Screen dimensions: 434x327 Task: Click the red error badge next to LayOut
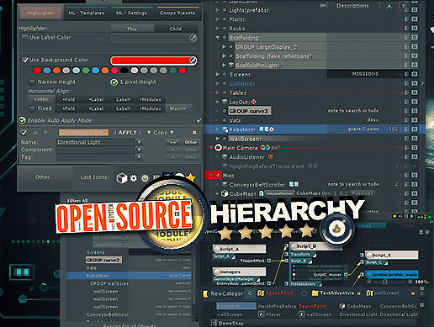point(253,102)
